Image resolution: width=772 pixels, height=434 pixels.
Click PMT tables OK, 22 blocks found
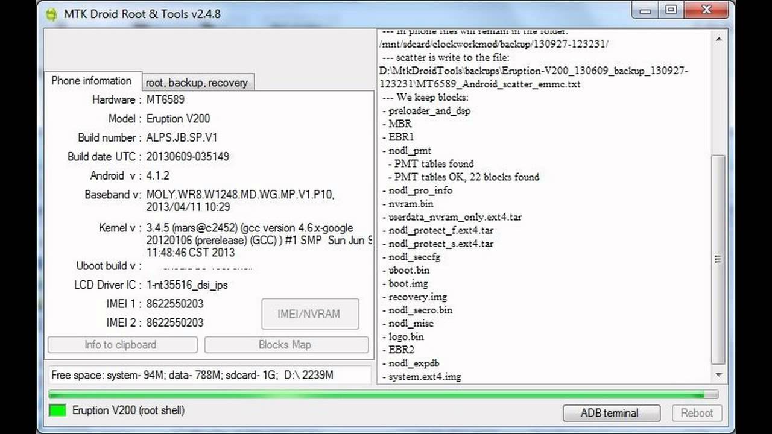click(x=463, y=177)
